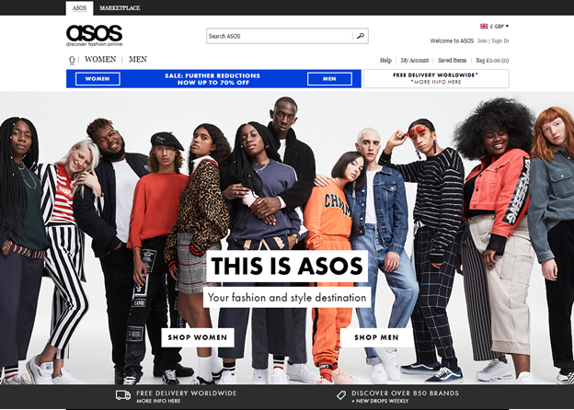This screenshot has height=410, width=574.
Task: Click the magnifying glass search icon
Action: coord(361,36)
